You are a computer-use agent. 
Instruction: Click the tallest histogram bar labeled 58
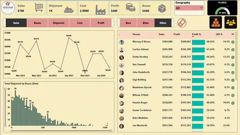pyautogui.click(x=15, y=108)
